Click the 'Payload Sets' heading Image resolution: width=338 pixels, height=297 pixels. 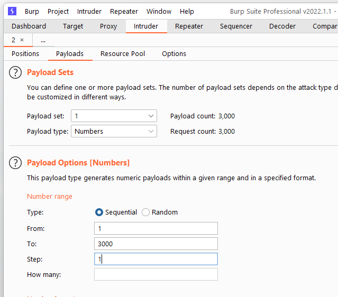50,72
